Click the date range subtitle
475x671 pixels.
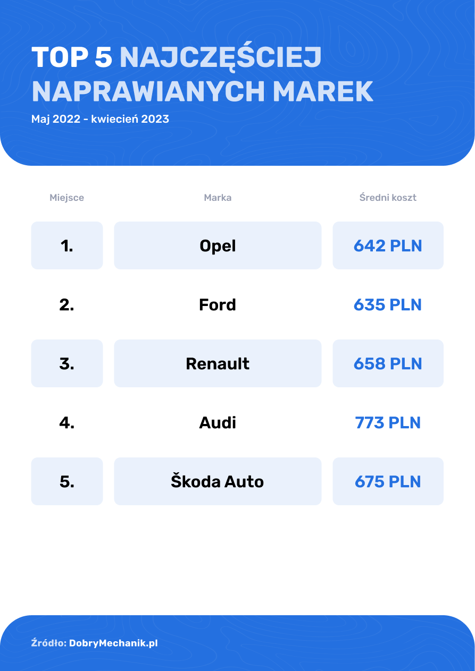coord(100,119)
